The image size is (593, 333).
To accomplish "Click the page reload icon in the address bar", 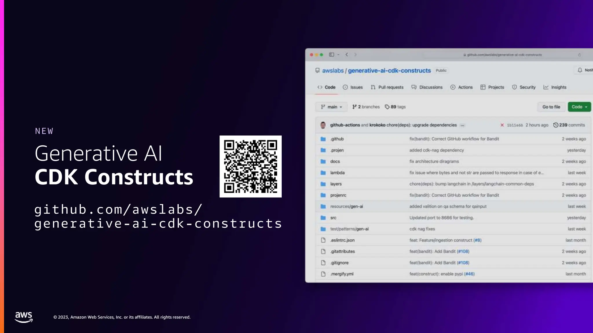I will click(579, 55).
